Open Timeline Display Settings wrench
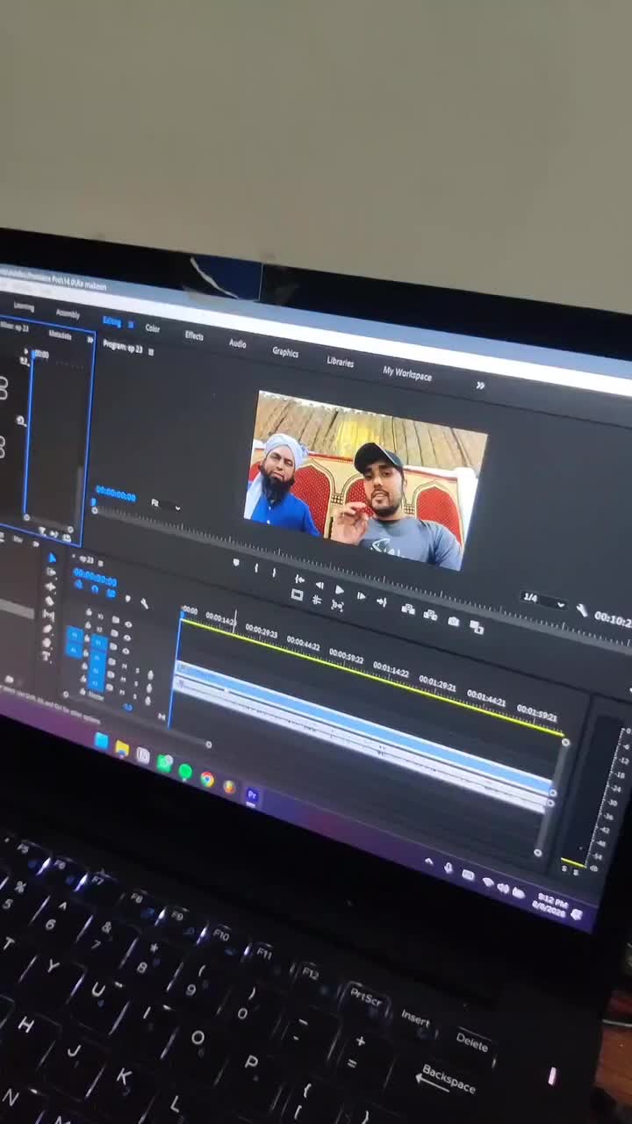 [x=144, y=603]
